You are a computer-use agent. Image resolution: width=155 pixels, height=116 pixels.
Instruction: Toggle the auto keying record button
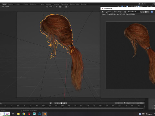(51, 103)
